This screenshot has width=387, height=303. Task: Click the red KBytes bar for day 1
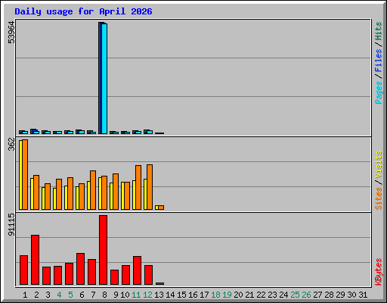(23, 270)
